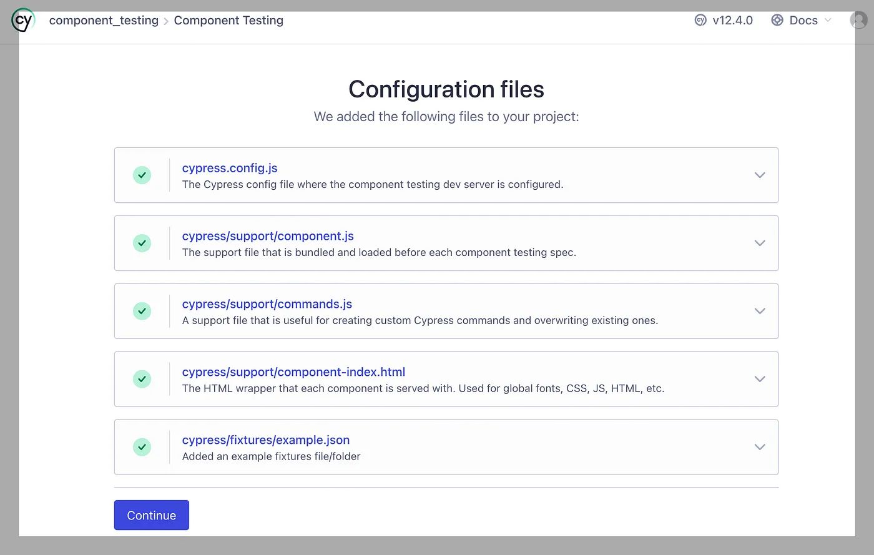
Task: Expand the component-index.html chevron
Action: tap(760, 380)
